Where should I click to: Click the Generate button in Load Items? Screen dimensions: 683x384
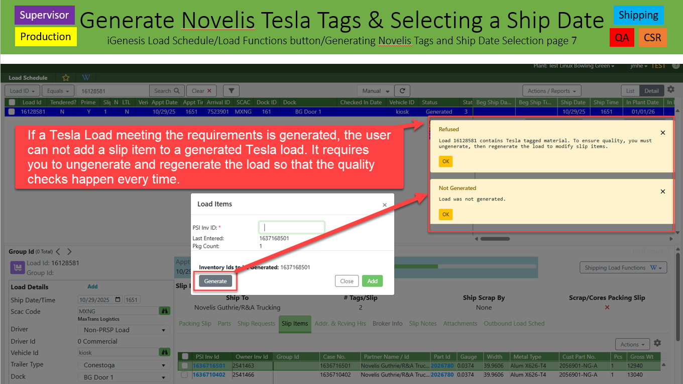215,281
